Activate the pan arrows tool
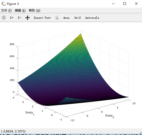 [x=28, y=18]
